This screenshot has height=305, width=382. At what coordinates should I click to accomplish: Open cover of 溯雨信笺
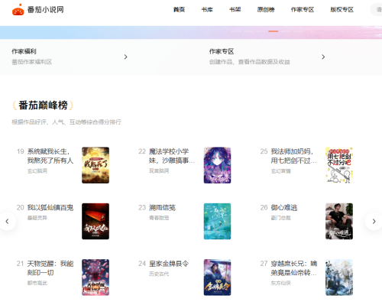click(x=217, y=221)
